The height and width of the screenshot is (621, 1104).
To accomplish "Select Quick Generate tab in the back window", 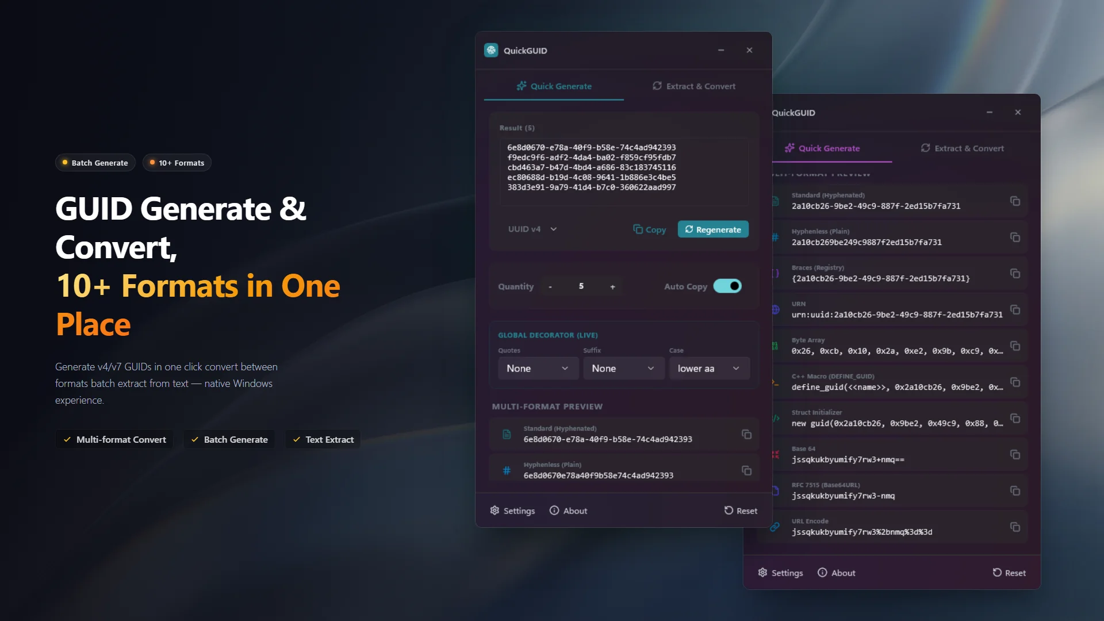I will click(x=822, y=148).
